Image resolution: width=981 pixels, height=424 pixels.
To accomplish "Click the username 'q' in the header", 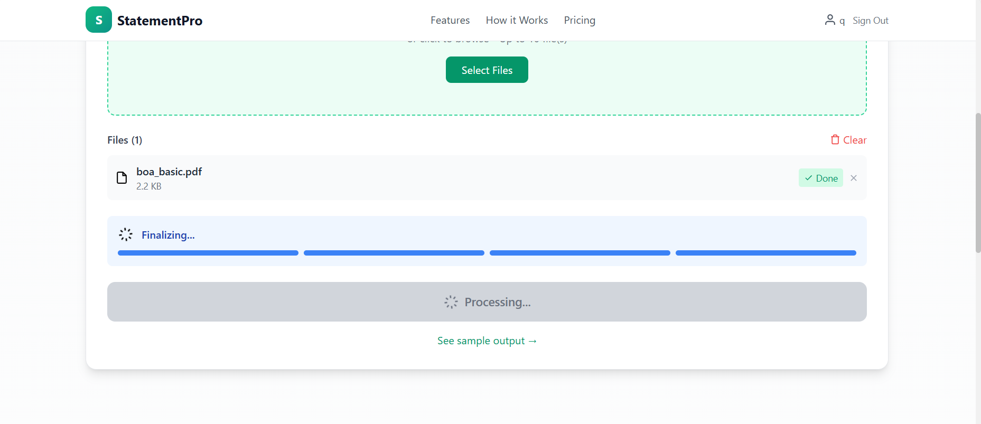I will coord(842,20).
